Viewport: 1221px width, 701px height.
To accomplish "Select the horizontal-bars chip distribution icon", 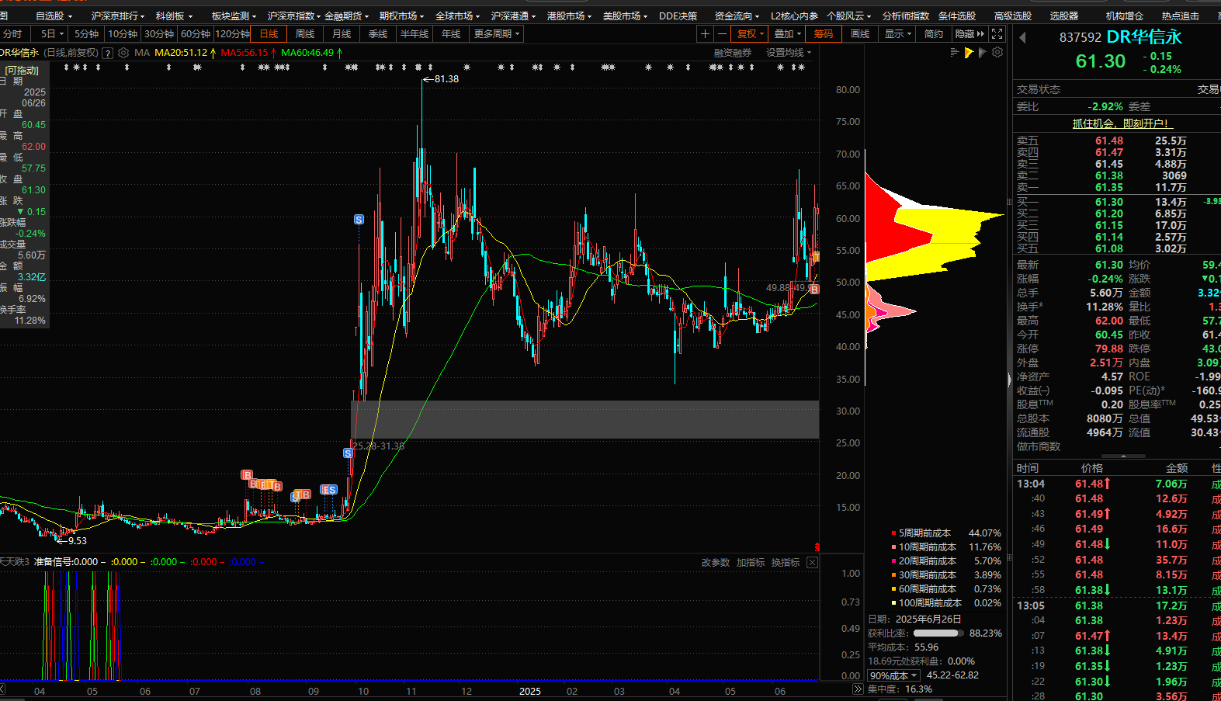I will click(955, 53).
